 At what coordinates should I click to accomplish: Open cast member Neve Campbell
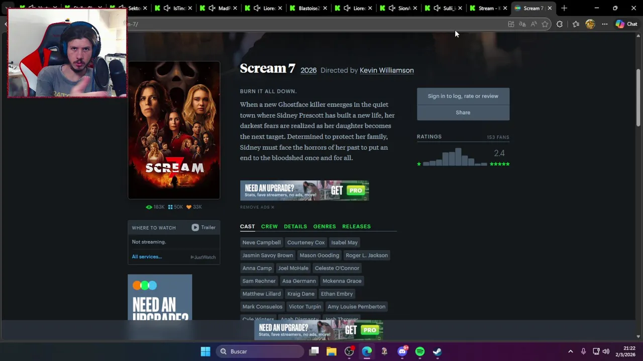261,243
